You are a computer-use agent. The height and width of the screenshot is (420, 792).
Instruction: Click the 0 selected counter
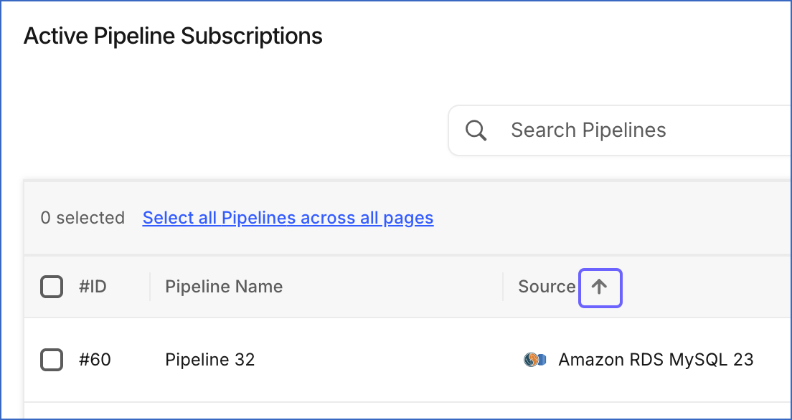[x=82, y=218]
